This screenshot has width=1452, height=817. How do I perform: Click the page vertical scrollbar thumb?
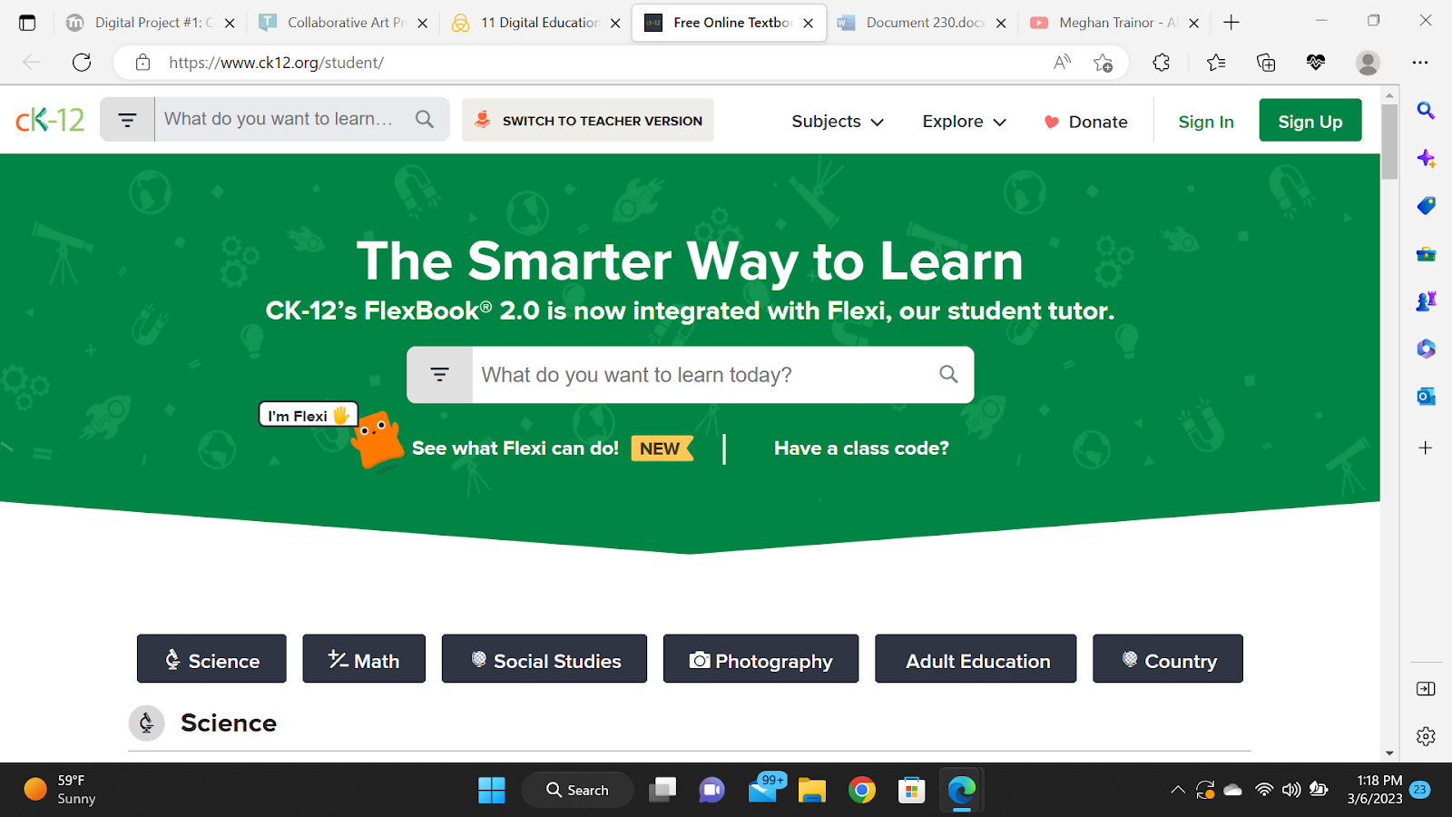(x=1389, y=142)
